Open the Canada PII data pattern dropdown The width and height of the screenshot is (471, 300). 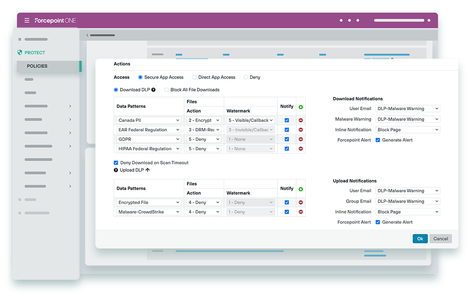(x=148, y=121)
